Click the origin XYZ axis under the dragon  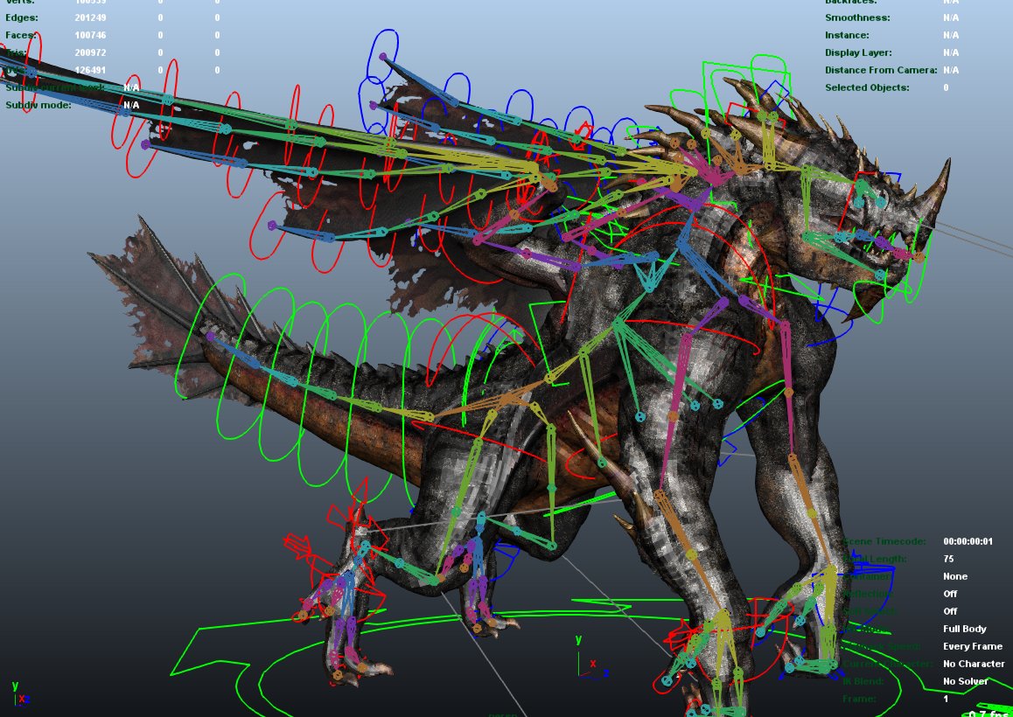(591, 658)
